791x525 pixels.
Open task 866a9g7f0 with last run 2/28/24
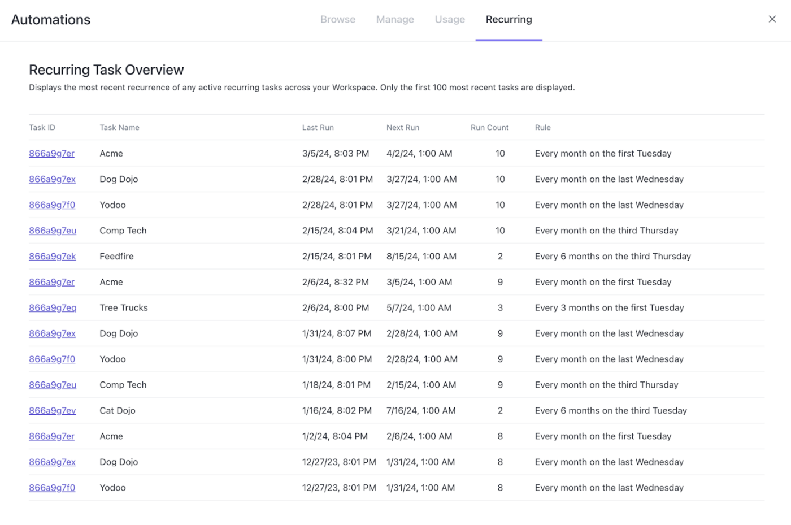(x=52, y=205)
